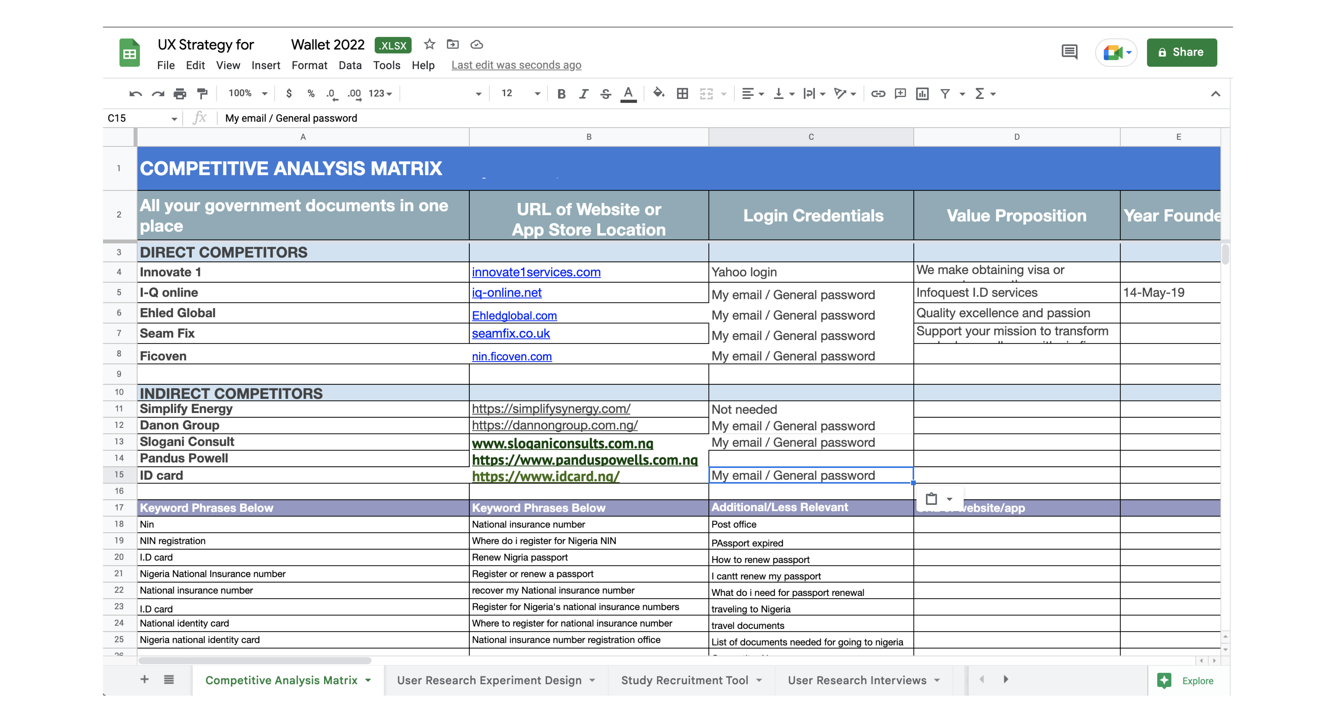The width and height of the screenshot is (1336, 721).
Task: Open the text rotation dropdown
Action: point(845,94)
